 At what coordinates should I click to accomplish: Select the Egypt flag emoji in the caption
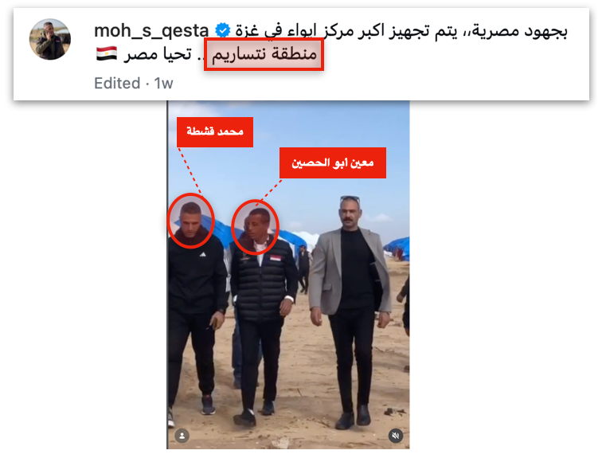coord(107,53)
